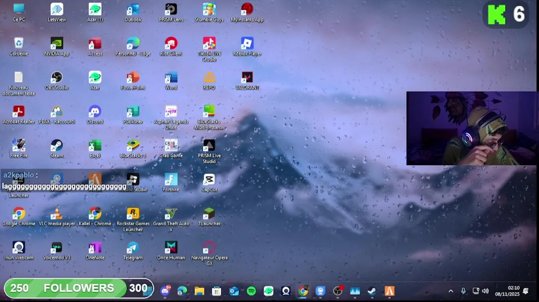Image resolution: width=539 pixels, height=302 pixels.
Task: Open Acrobat Reader shortcut
Action: 18,114
